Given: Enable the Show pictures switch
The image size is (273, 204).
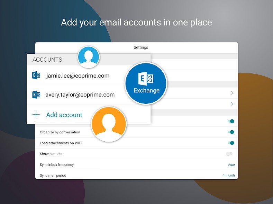Looking at the screenshot, I should click(x=229, y=154).
